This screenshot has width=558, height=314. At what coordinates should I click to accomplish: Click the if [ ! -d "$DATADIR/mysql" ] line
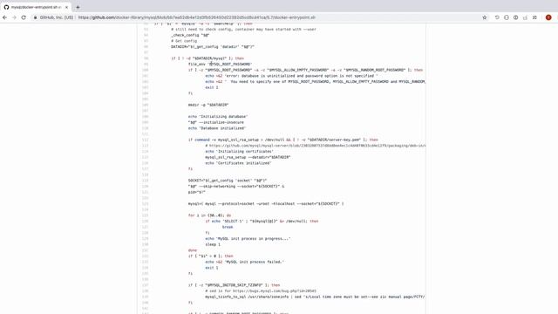pyautogui.click(x=208, y=58)
